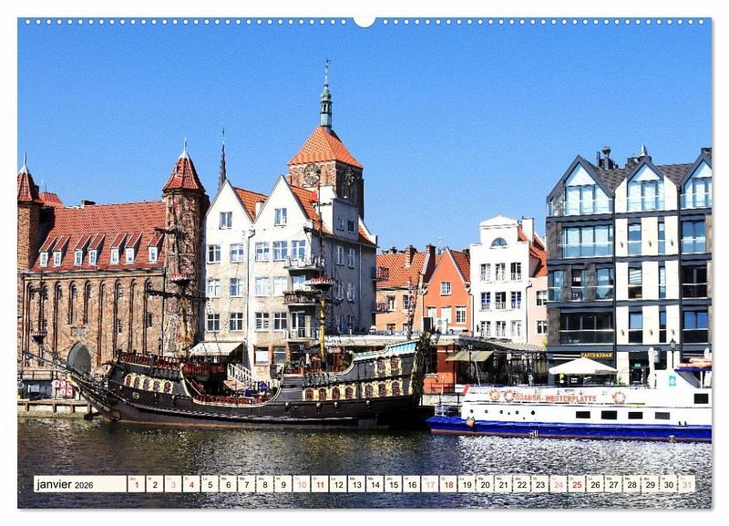Click day 6 in the calendar strip
The image size is (729, 526).
click(228, 484)
